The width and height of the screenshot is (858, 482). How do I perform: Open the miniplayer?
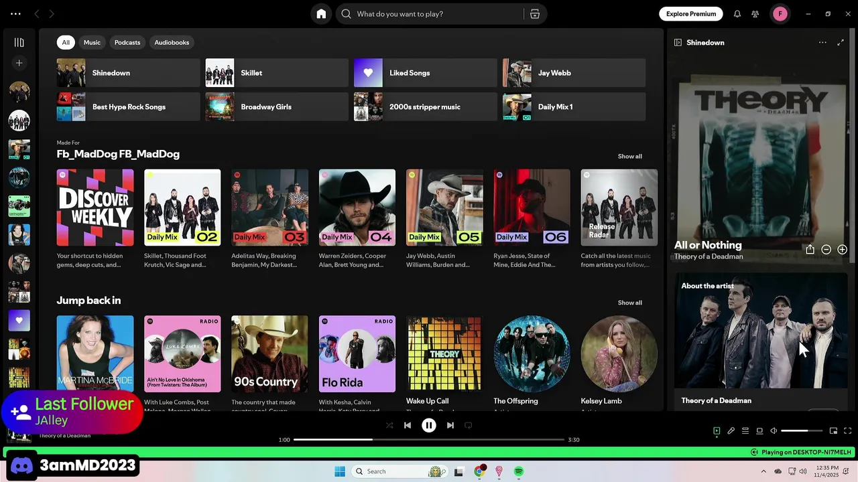point(833,431)
